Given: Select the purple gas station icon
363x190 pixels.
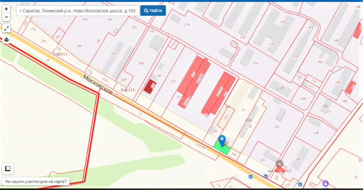Looking at the screenshot, I should coord(325,184).
